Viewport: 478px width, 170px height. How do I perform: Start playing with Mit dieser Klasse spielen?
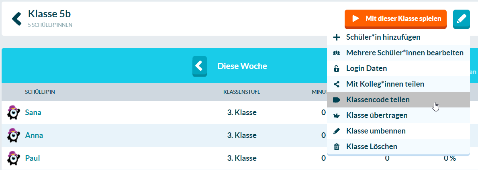point(395,19)
